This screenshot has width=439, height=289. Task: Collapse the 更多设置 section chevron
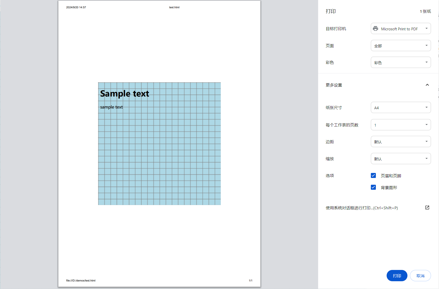tap(427, 85)
